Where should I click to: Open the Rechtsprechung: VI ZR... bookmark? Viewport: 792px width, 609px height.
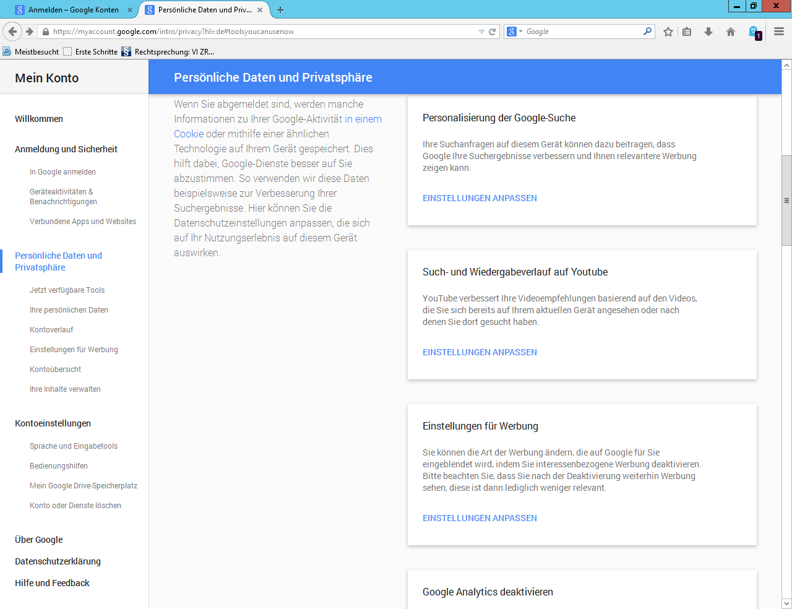tap(168, 52)
